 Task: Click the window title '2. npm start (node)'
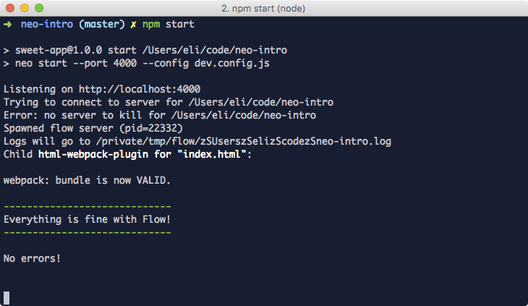coord(263,8)
